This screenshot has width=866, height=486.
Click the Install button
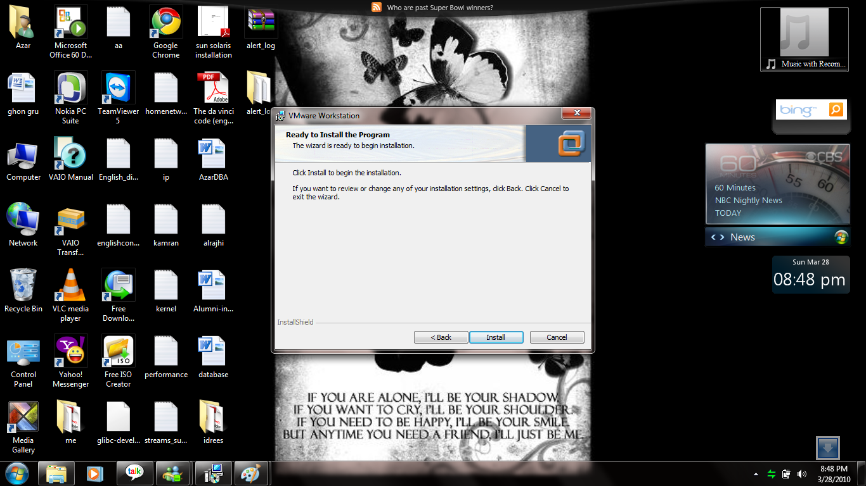coord(496,337)
